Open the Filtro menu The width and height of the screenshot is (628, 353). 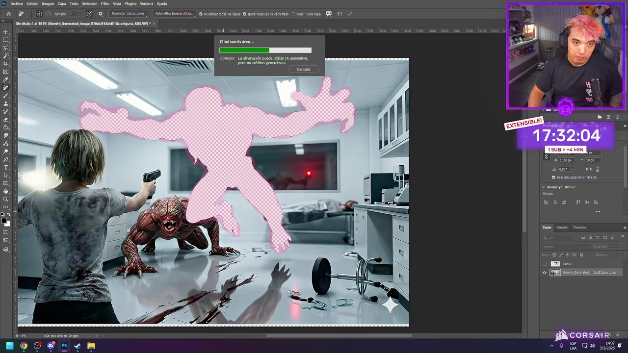click(105, 3)
